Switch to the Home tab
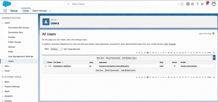Viewport: 218px width, 102px height. pos(26,11)
